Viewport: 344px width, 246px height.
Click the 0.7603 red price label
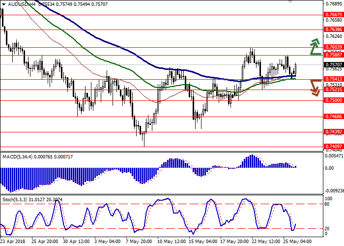pos(333,47)
